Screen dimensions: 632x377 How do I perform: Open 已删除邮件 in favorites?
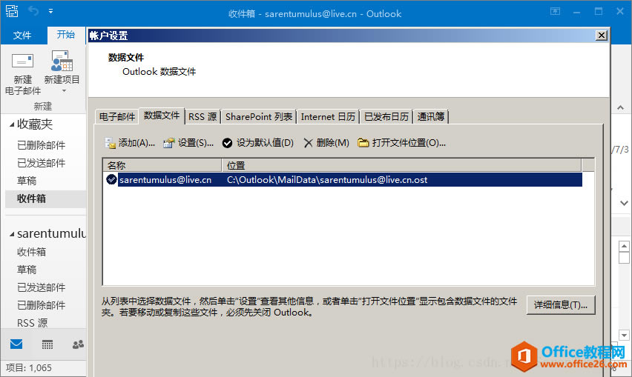(x=41, y=145)
